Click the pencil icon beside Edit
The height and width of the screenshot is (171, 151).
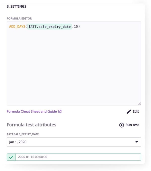pos(129,111)
